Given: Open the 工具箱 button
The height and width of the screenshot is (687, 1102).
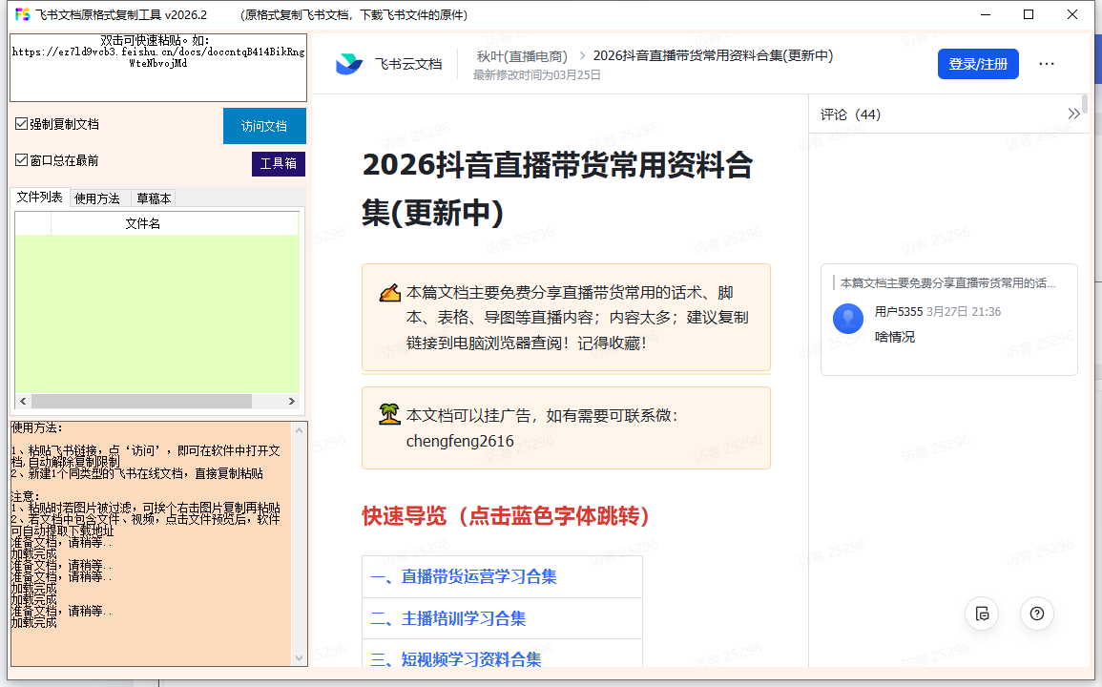Looking at the screenshot, I should (279, 164).
